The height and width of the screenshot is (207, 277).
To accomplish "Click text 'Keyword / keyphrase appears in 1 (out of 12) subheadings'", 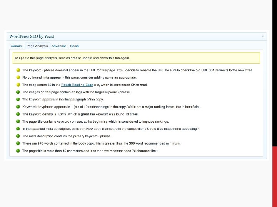I will tap(65, 107).
